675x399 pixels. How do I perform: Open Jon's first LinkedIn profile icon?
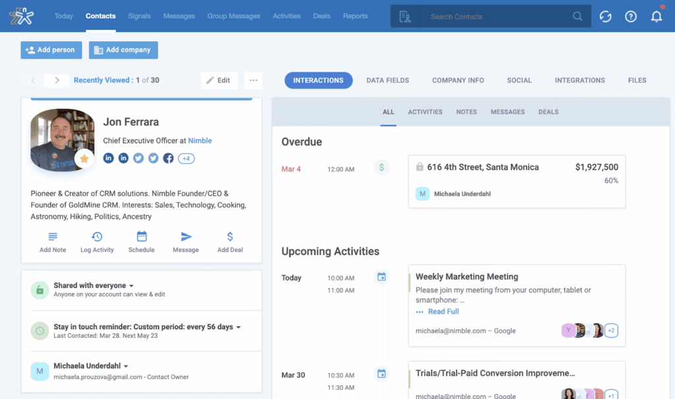pyautogui.click(x=109, y=158)
